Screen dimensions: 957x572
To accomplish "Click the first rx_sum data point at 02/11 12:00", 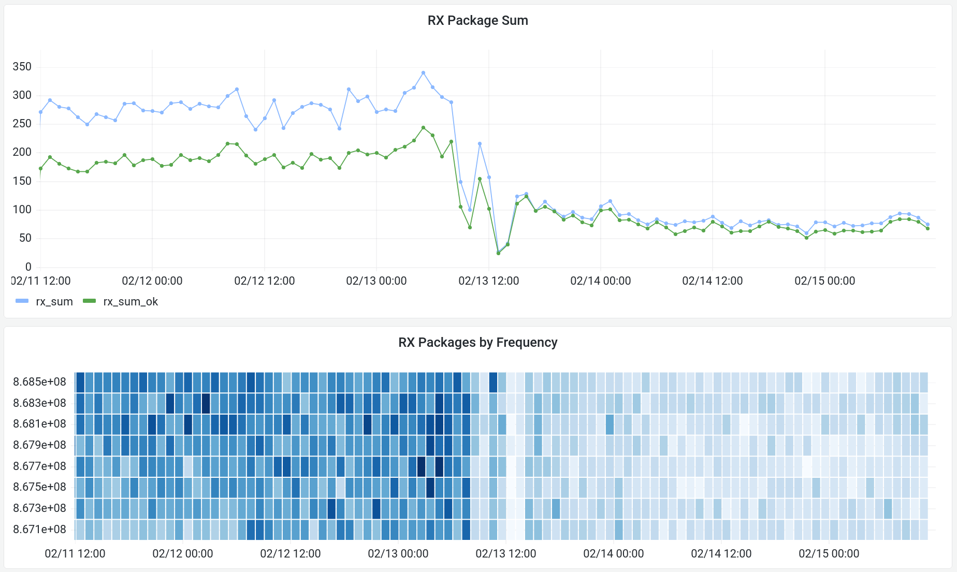I will pyautogui.click(x=40, y=112).
